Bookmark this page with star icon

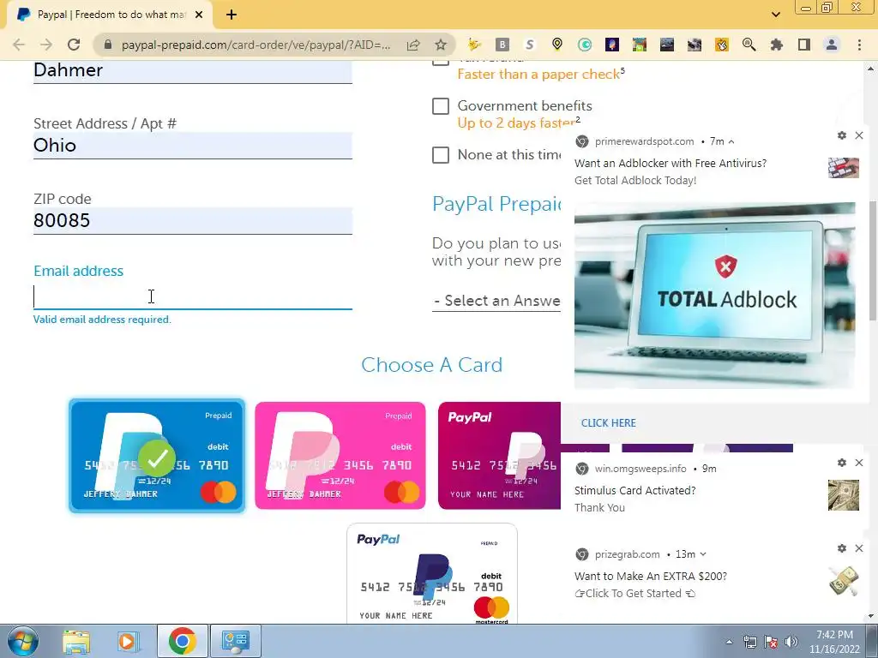441,45
